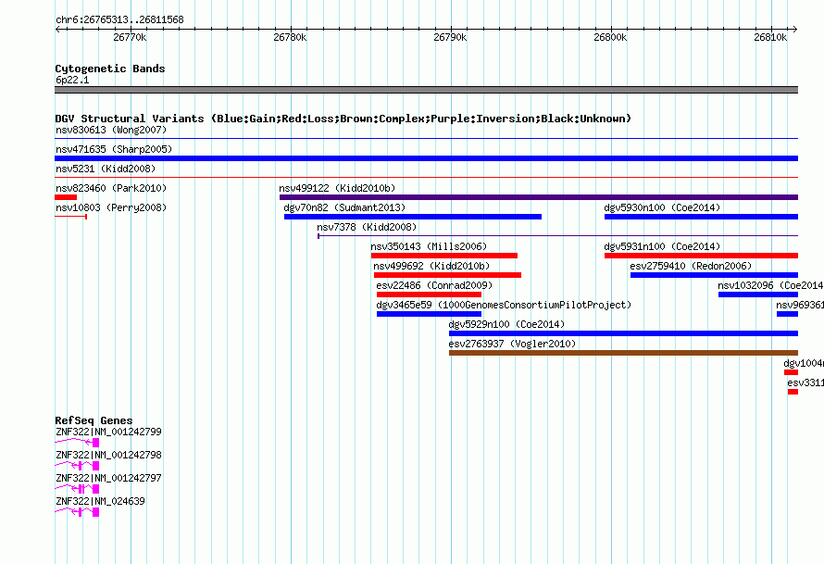The width and height of the screenshot is (824, 564).
Task: Click the nsv830613 (Wong2007) variant label
Action: pyautogui.click(x=111, y=130)
